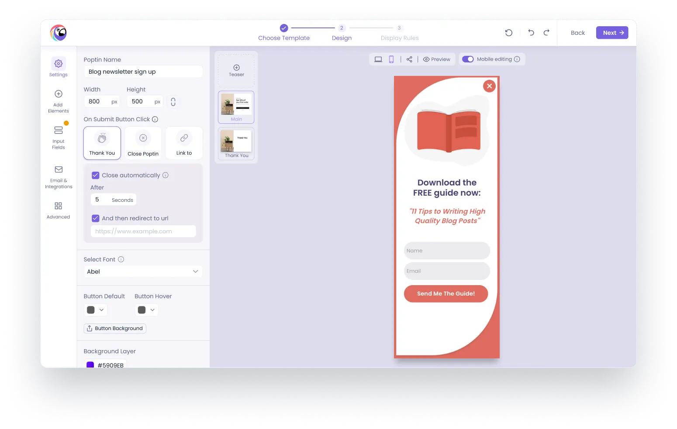Open the Button Default color dropdown
This screenshot has height=429, width=677.
pyautogui.click(x=95, y=310)
